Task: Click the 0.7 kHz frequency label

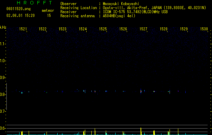Action: click(x=3, y=111)
